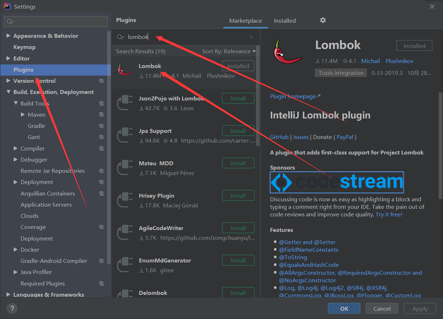Open the @Getter and @Setter feature link
The image size is (443, 319).
click(307, 242)
